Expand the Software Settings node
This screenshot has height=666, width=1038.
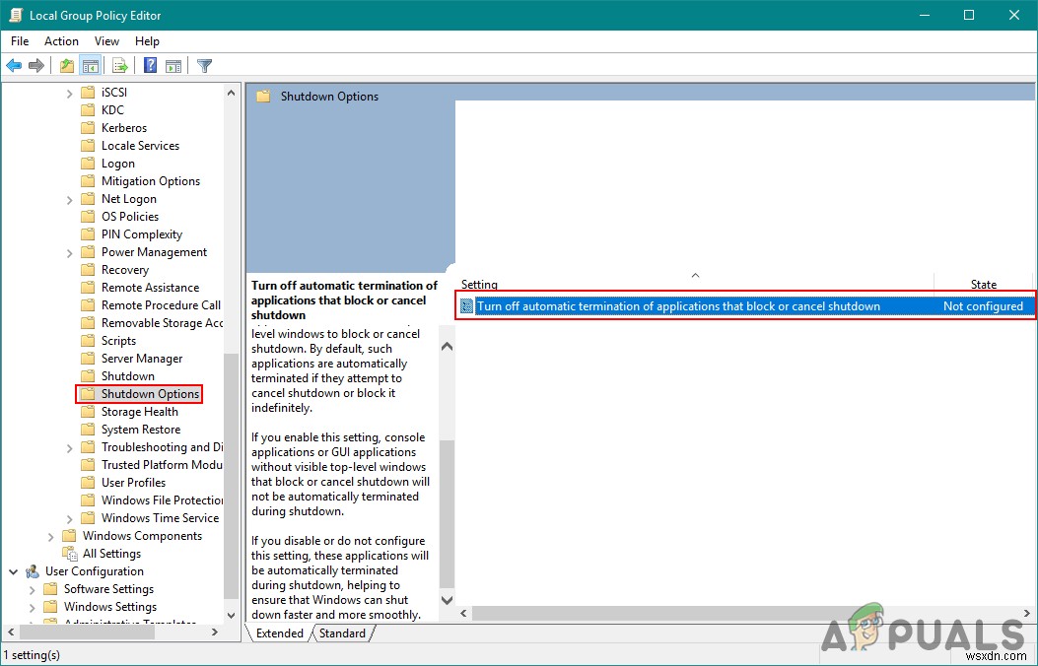[32, 589]
